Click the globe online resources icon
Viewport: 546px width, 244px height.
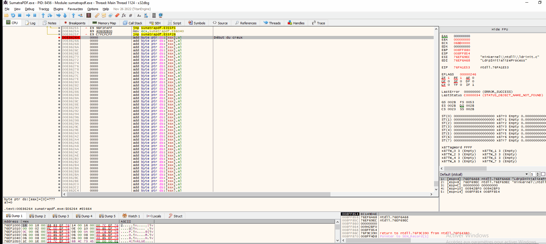[161, 15]
